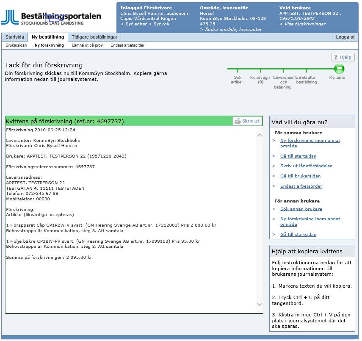362x341 pixels.
Task: Click Ny förskrivning inom annat område for annan brukare
Action: [310, 221]
